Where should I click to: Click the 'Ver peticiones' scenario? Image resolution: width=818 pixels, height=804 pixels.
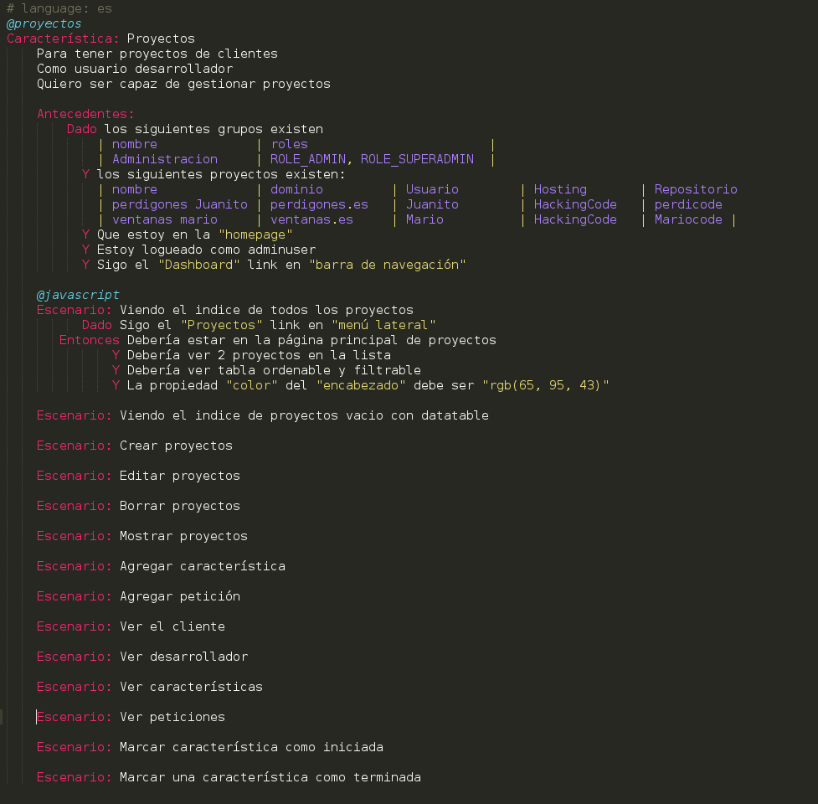coord(172,718)
